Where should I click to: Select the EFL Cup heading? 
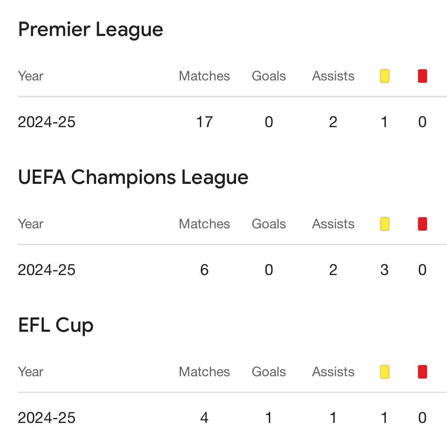pos(56,325)
